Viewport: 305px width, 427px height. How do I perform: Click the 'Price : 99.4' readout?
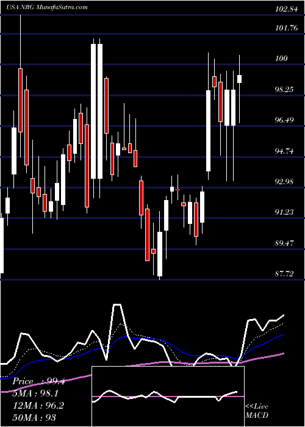pyautogui.click(x=39, y=381)
